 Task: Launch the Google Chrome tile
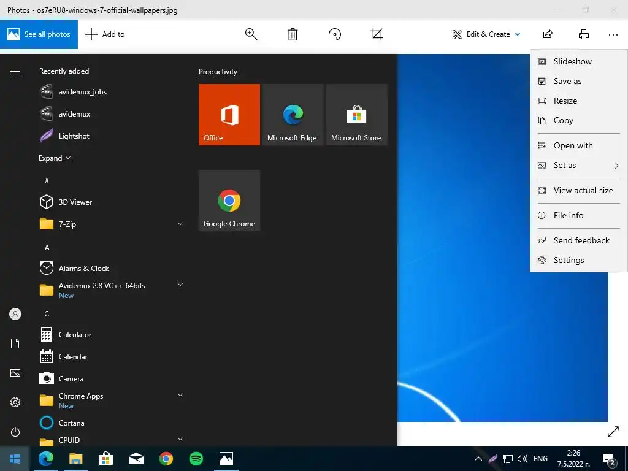point(229,201)
